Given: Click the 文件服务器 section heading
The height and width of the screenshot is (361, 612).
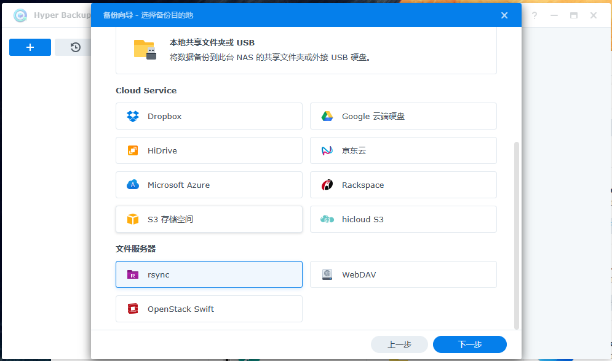Looking at the screenshot, I should 135,249.
